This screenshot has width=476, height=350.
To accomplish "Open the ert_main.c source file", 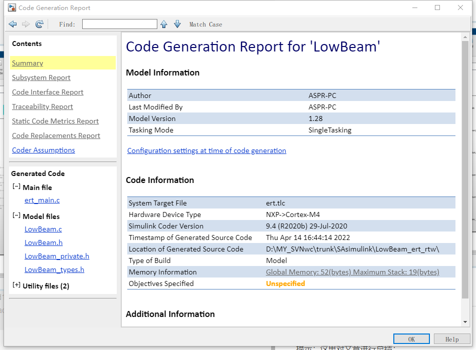I will pyautogui.click(x=42, y=200).
